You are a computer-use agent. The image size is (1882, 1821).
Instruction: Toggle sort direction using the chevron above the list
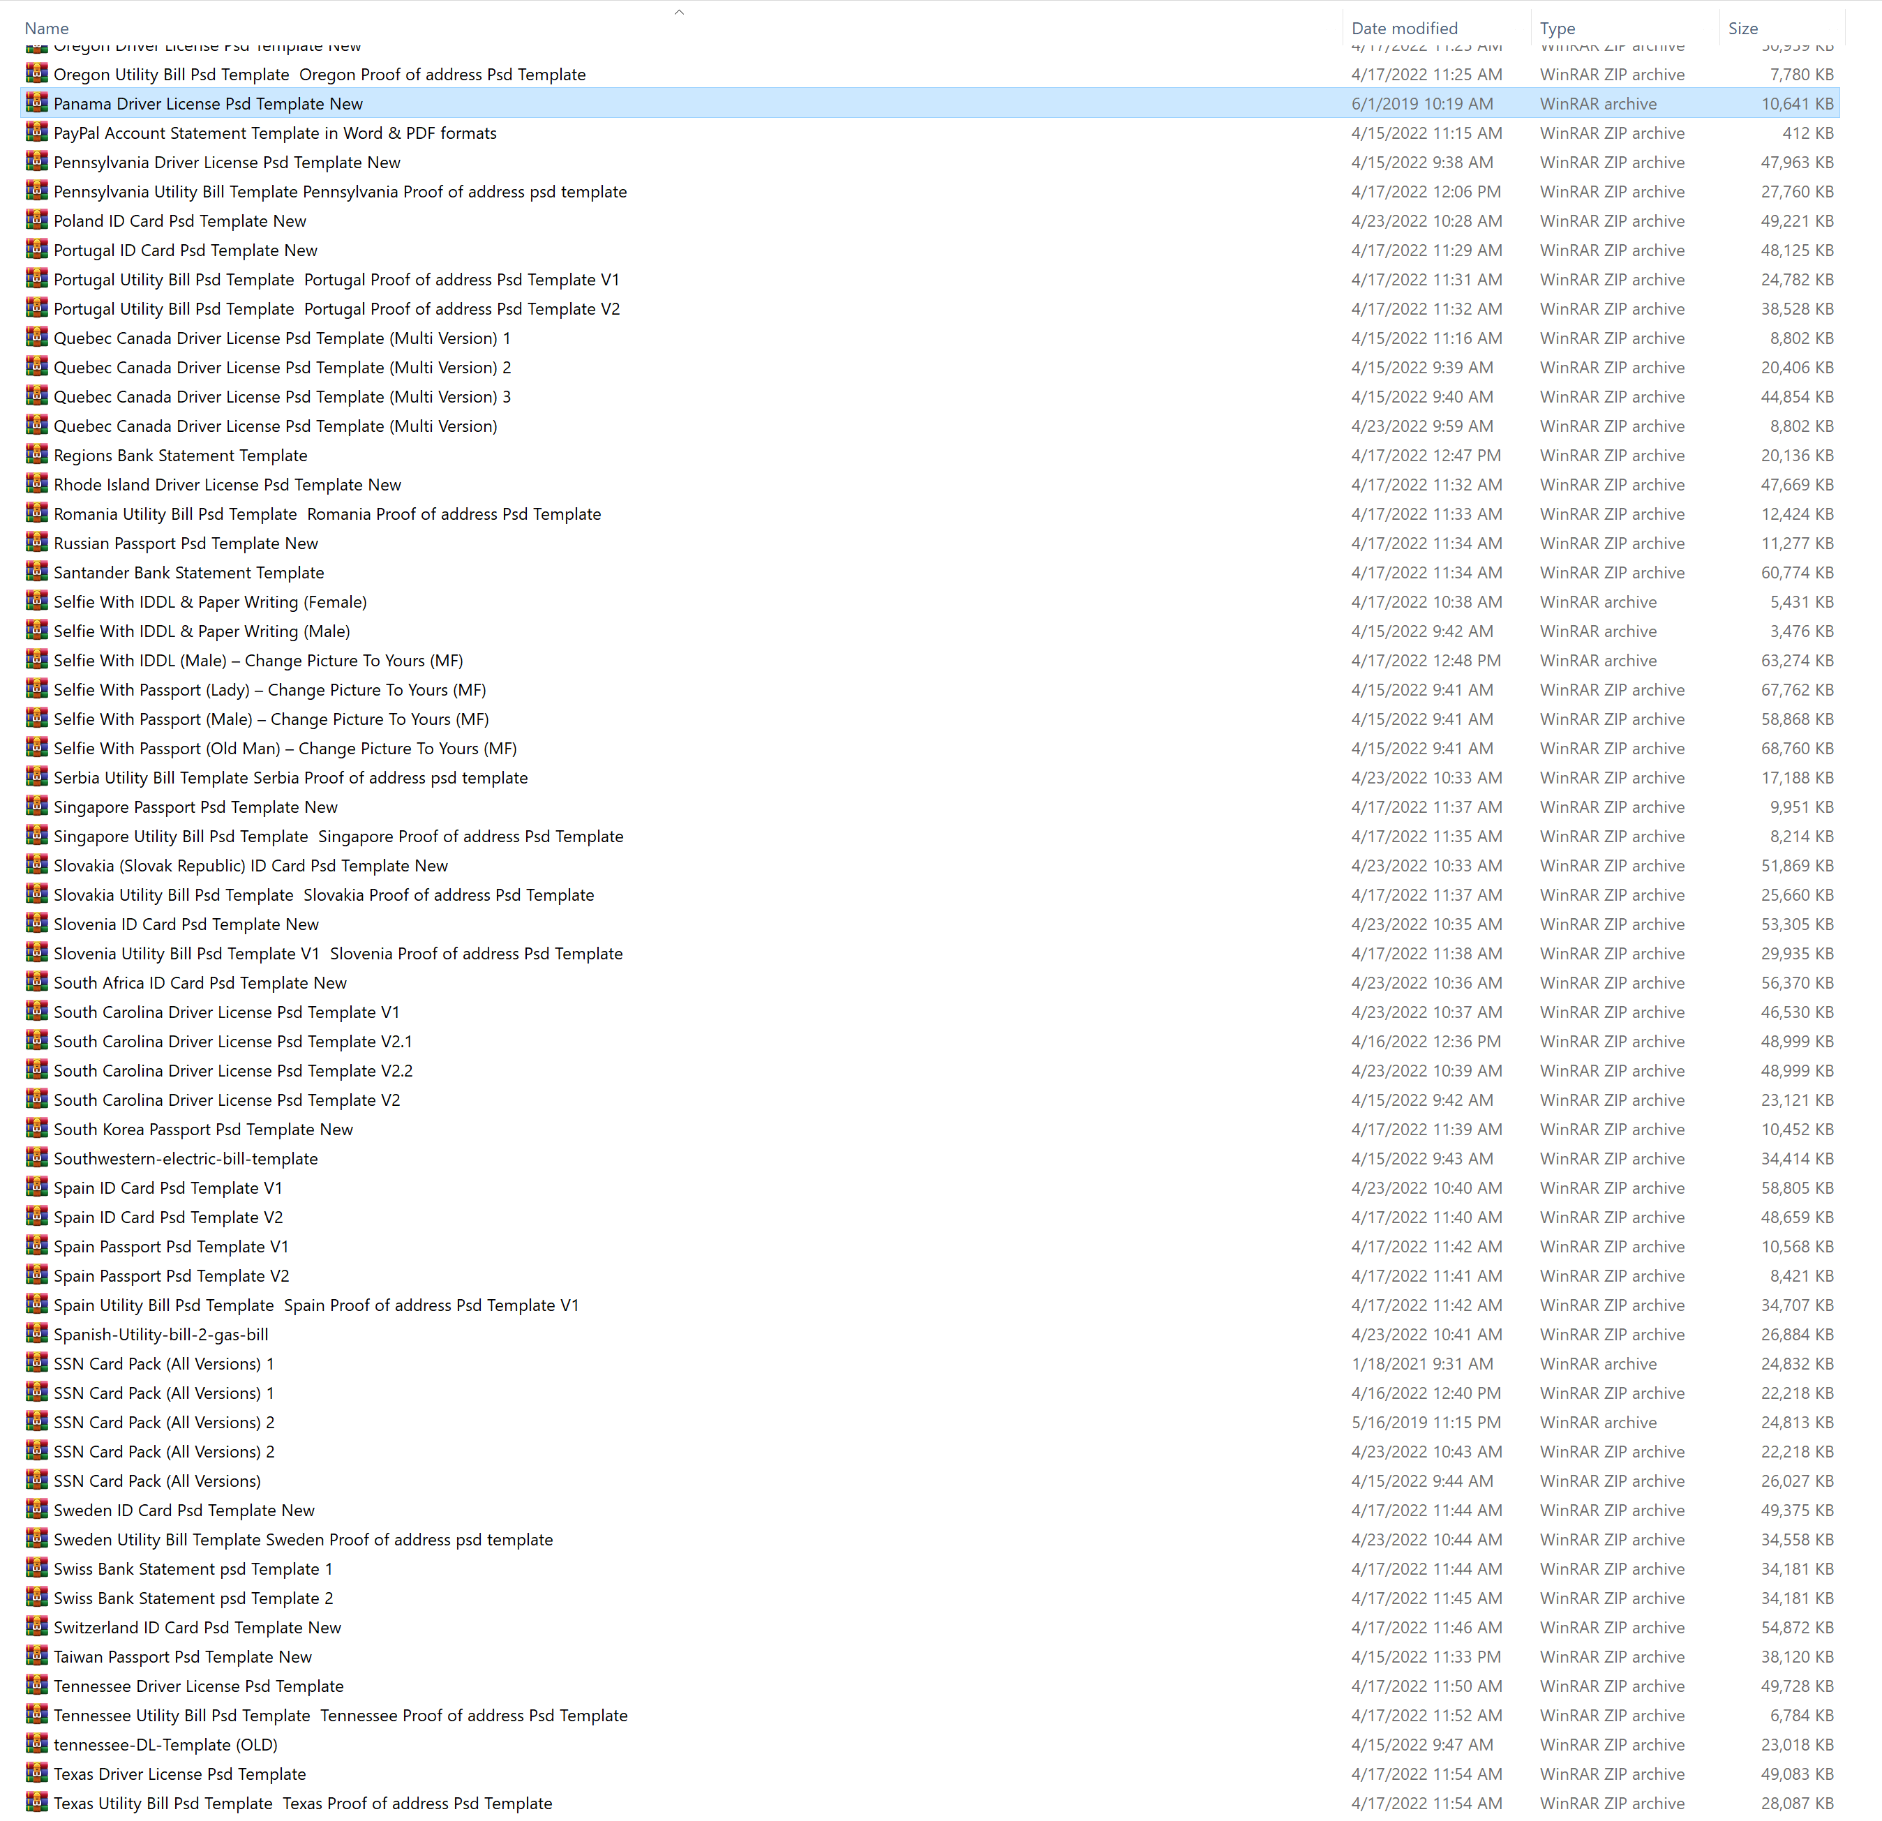[x=679, y=12]
